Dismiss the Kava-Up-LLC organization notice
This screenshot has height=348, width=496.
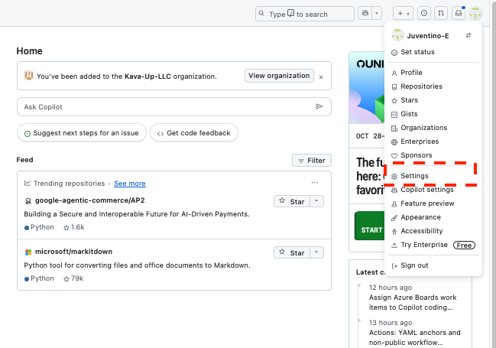coord(321,76)
